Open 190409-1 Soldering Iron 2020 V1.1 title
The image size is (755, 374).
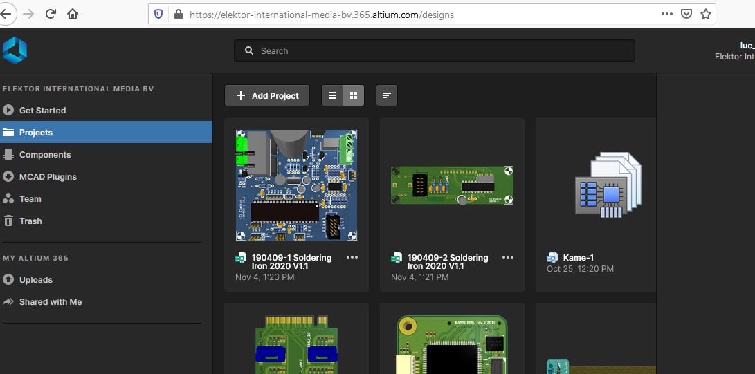tap(292, 262)
